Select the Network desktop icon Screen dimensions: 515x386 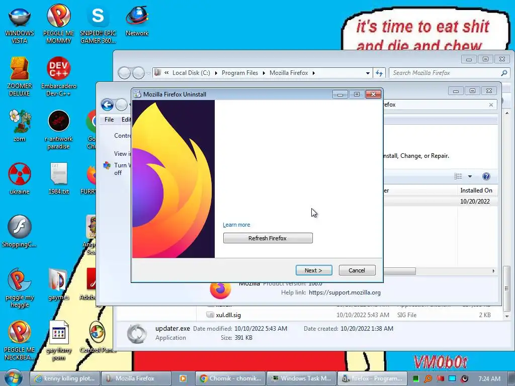pos(137,21)
